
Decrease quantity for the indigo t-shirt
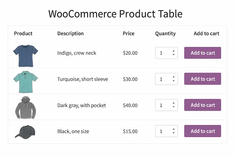point(174,55)
